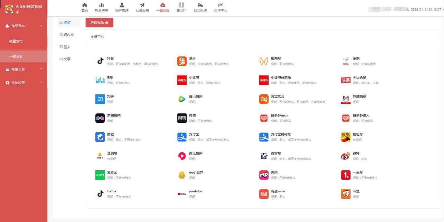Go to 创作中心 creation center

point(221,7)
